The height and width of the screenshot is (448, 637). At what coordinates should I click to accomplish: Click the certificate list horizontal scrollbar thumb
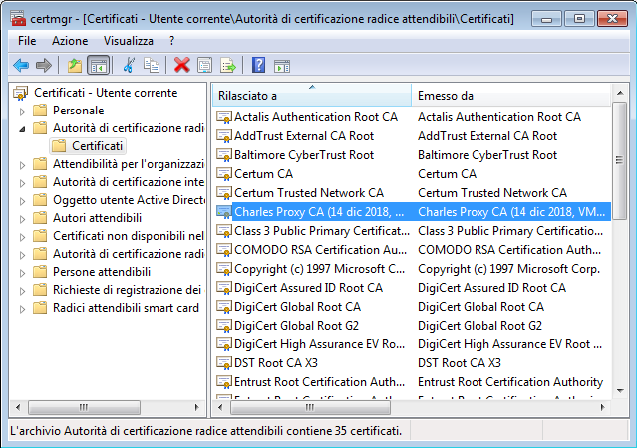[x=310, y=407]
